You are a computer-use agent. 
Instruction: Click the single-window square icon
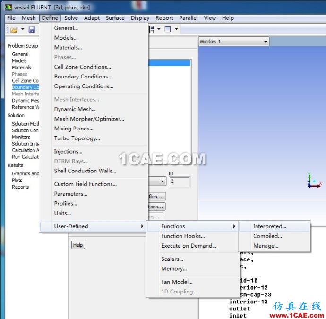tap(168, 29)
